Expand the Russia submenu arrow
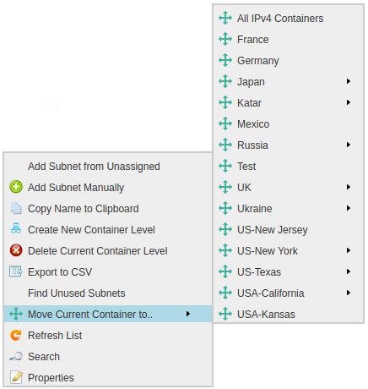 click(x=349, y=145)
